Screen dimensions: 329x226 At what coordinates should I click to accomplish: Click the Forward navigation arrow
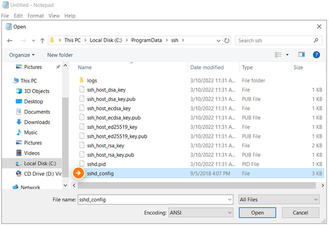23,41
